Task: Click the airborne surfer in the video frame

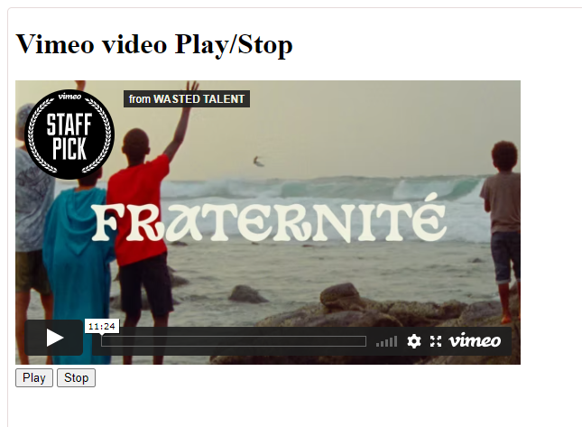Action: pyautogui.click(x=258, y=162)
